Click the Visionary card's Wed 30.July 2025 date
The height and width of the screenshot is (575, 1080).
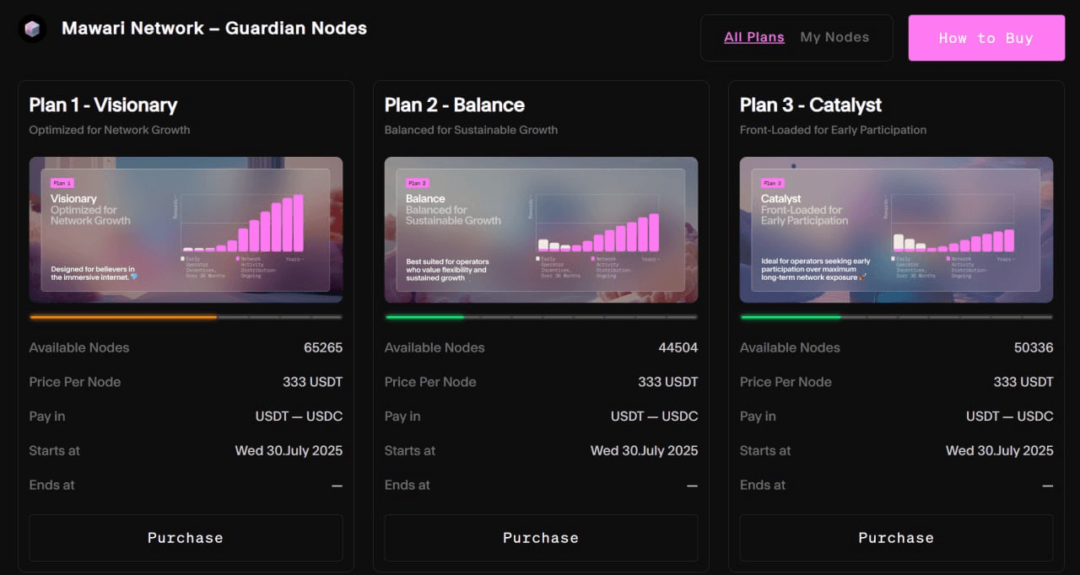click(289, 450)
